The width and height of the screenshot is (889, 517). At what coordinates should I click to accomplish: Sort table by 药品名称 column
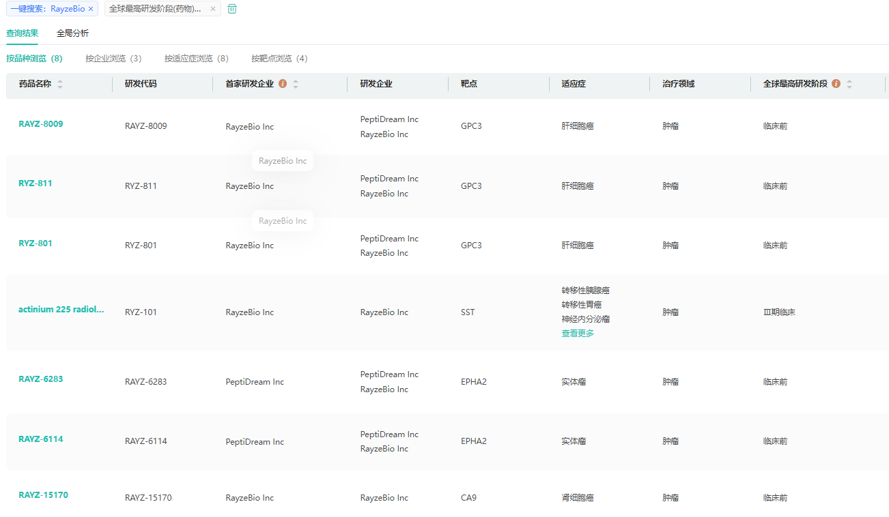[x=60, y=84]
